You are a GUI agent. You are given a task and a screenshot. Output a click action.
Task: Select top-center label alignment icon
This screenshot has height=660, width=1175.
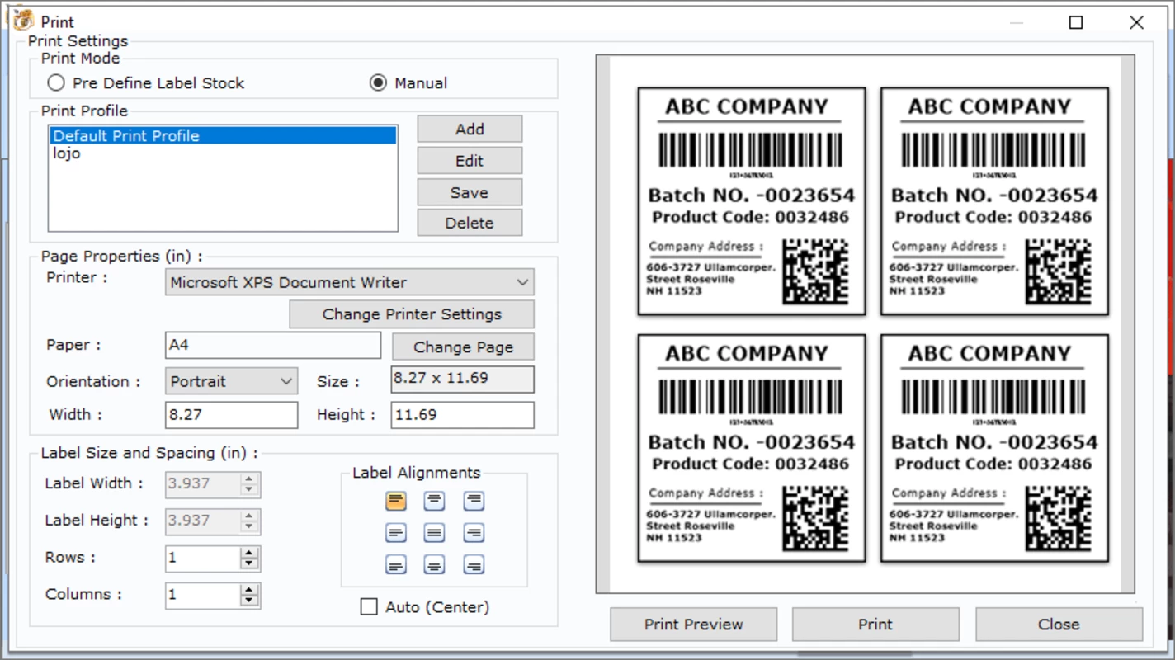click(x=435, y=501)
